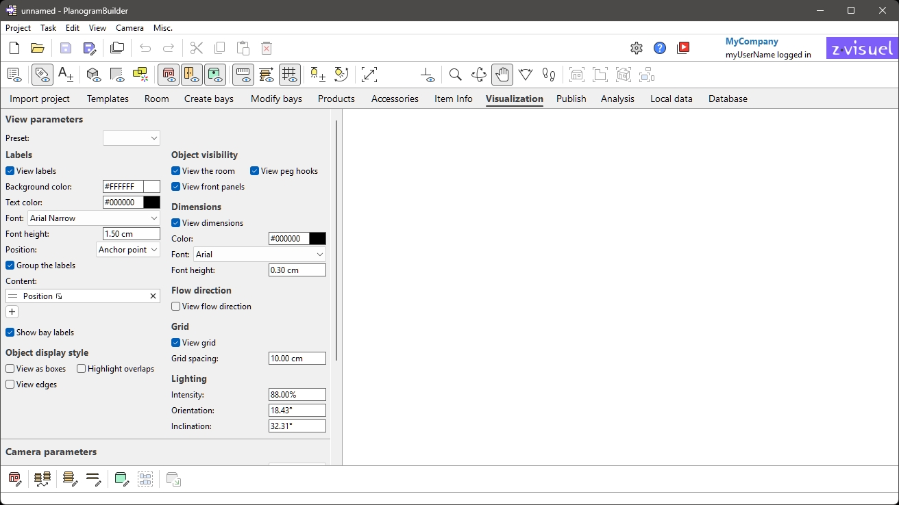Select the Pan hand tool
Screen dimensions: 899x505
tap(502, 75)
